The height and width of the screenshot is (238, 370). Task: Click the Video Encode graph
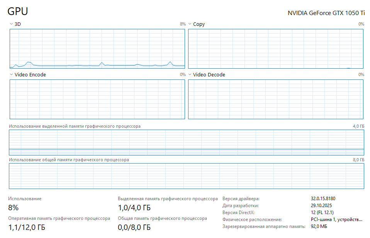tap(97, 99)
